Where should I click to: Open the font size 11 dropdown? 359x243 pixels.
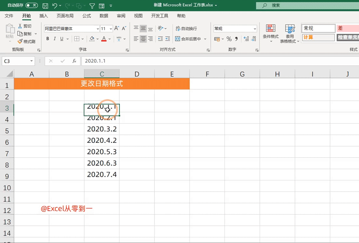111,29
